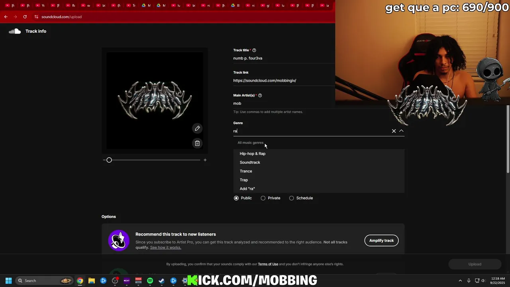Viewport: 510px width, 287px height.
Task: Open the Terms of Use link
Action: coord(268,264)
